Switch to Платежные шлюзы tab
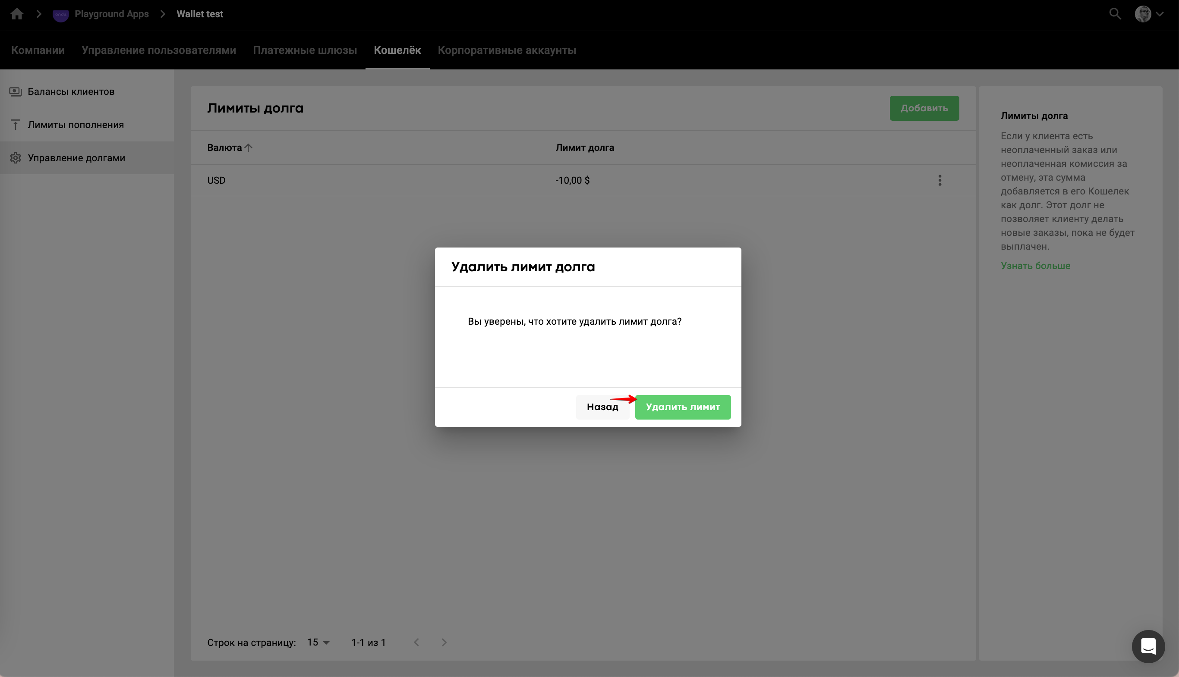Image resolution: width=1179 pixels, height=677 pixels. 305,50
